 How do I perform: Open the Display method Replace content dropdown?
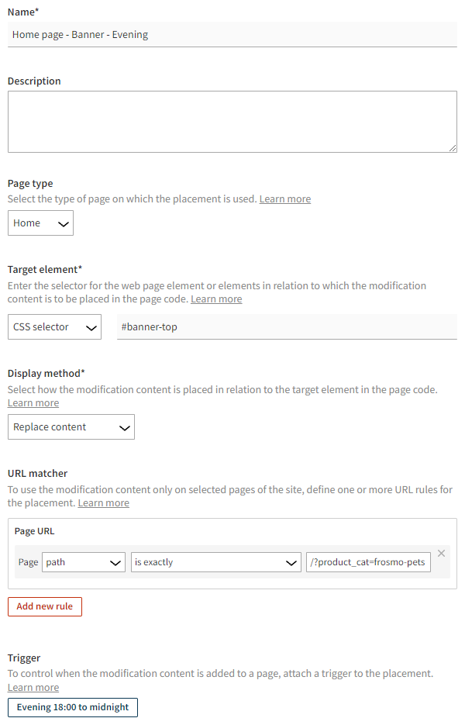(71, 426)
